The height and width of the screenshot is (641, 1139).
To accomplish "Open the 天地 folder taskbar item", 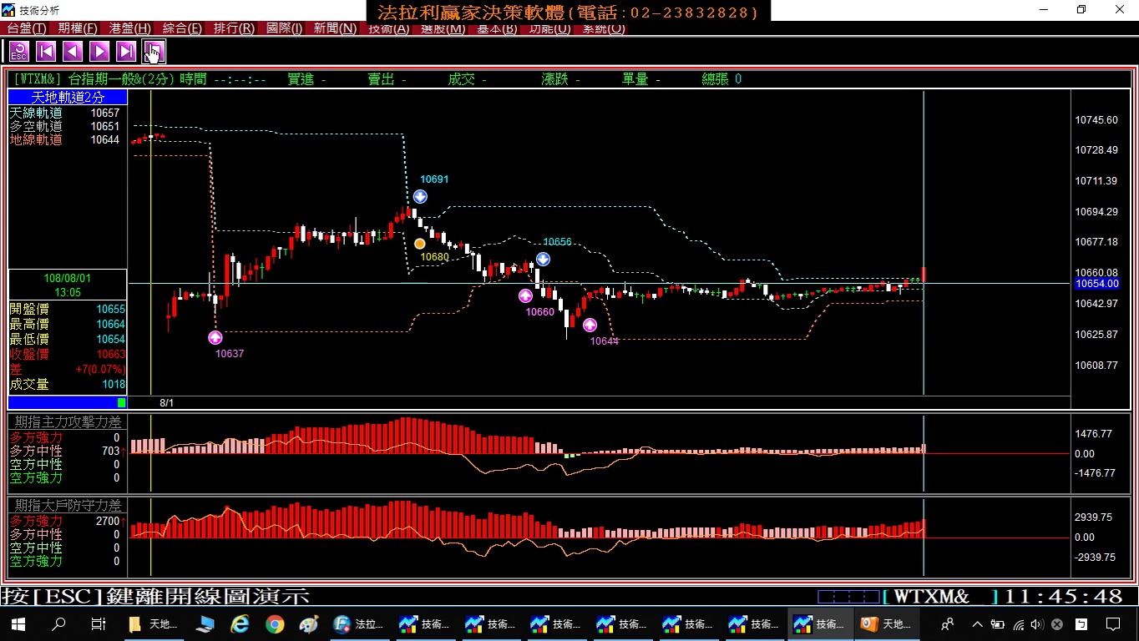I will pos(154,623).
